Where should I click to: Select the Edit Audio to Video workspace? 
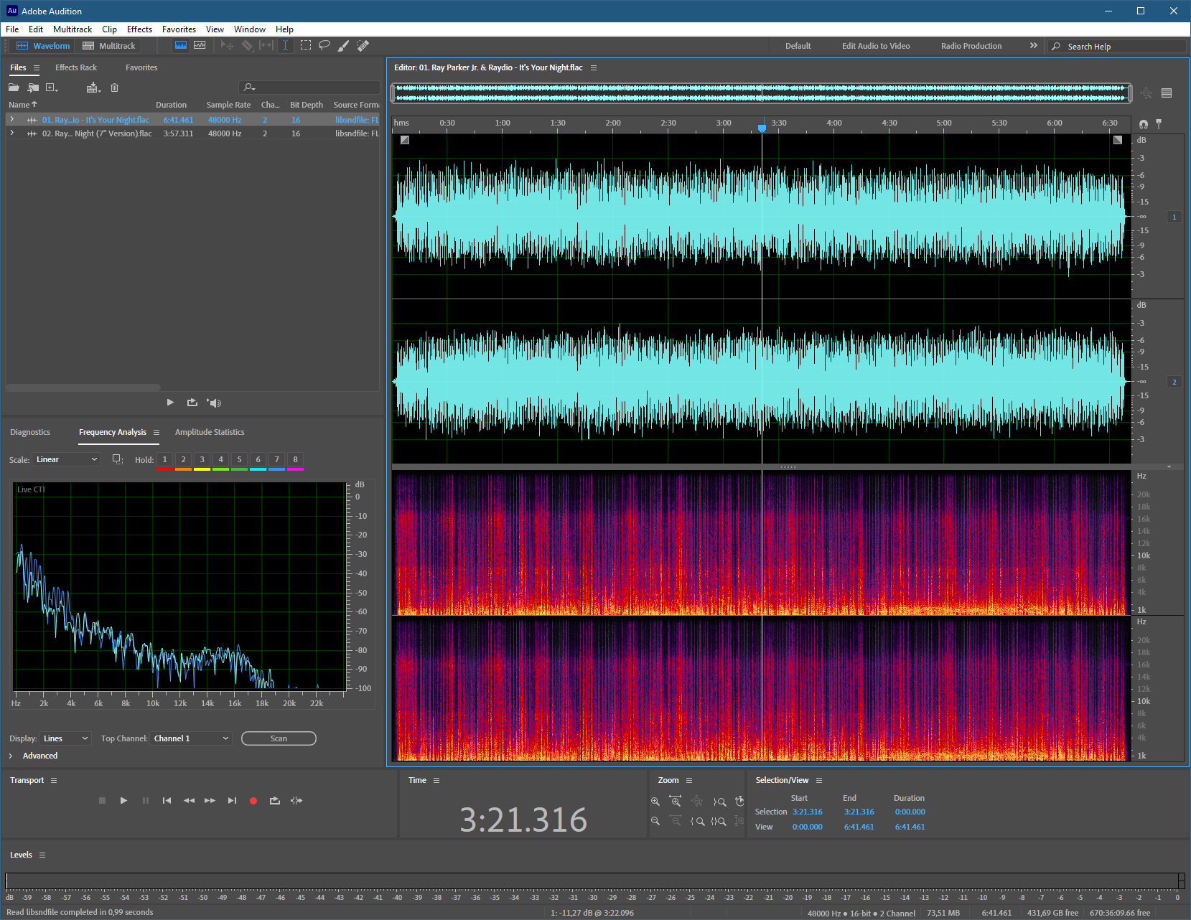point(876,46)
